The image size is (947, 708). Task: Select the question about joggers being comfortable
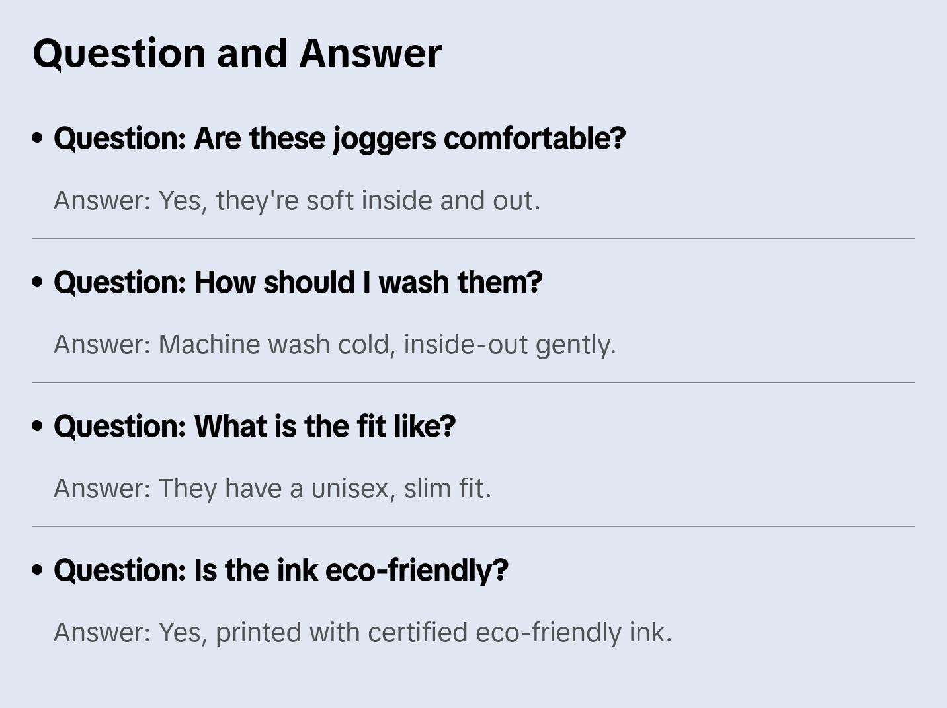click(x=339, y=138)
